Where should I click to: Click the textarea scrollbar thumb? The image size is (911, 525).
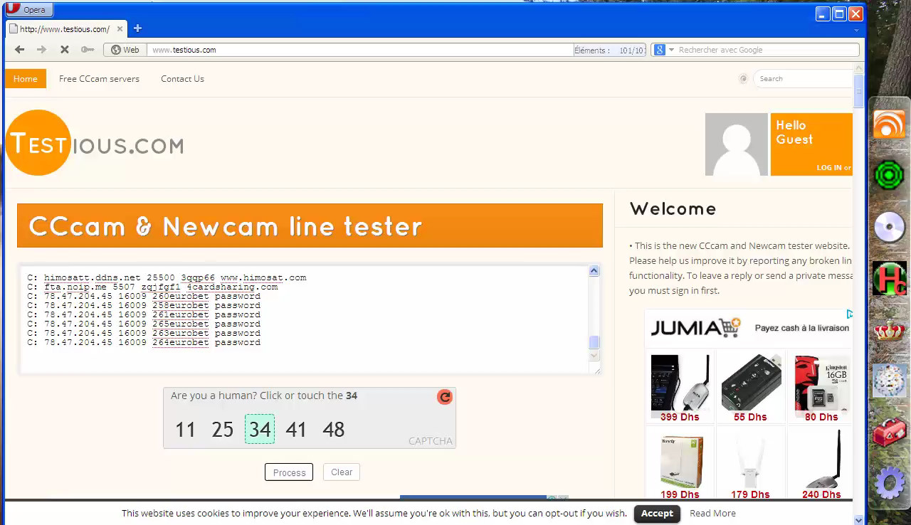click(x=594, y=342)
